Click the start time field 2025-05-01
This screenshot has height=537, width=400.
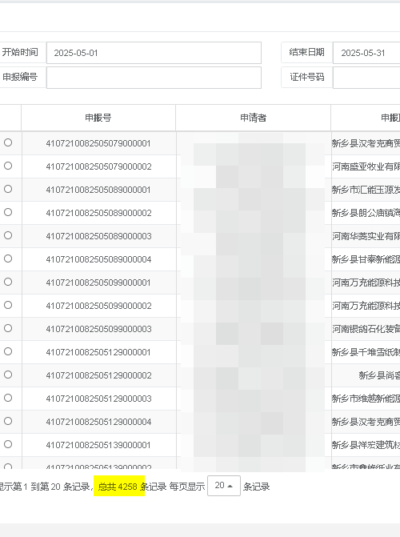click(x=154, y=53)
